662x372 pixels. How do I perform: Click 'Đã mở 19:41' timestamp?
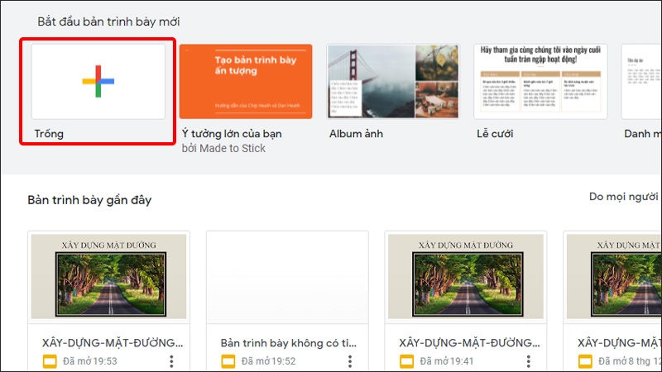point(447,361)
